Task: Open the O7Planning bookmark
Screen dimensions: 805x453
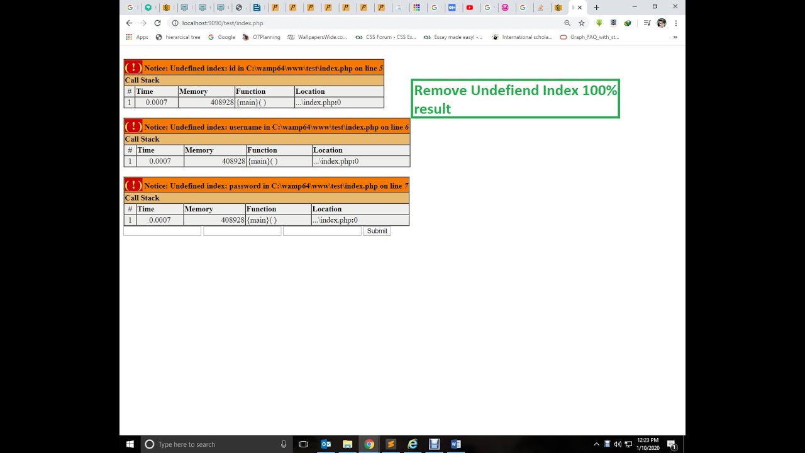Action: 261,37
